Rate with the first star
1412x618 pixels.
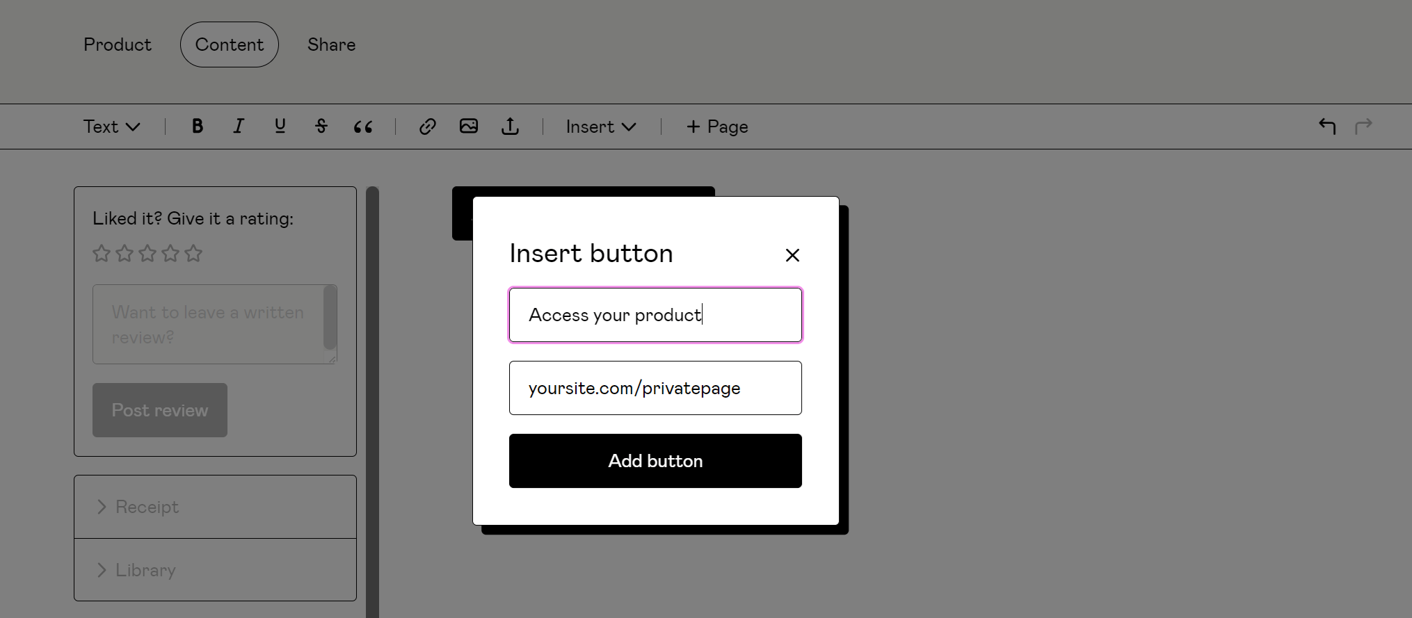(102, 253)
